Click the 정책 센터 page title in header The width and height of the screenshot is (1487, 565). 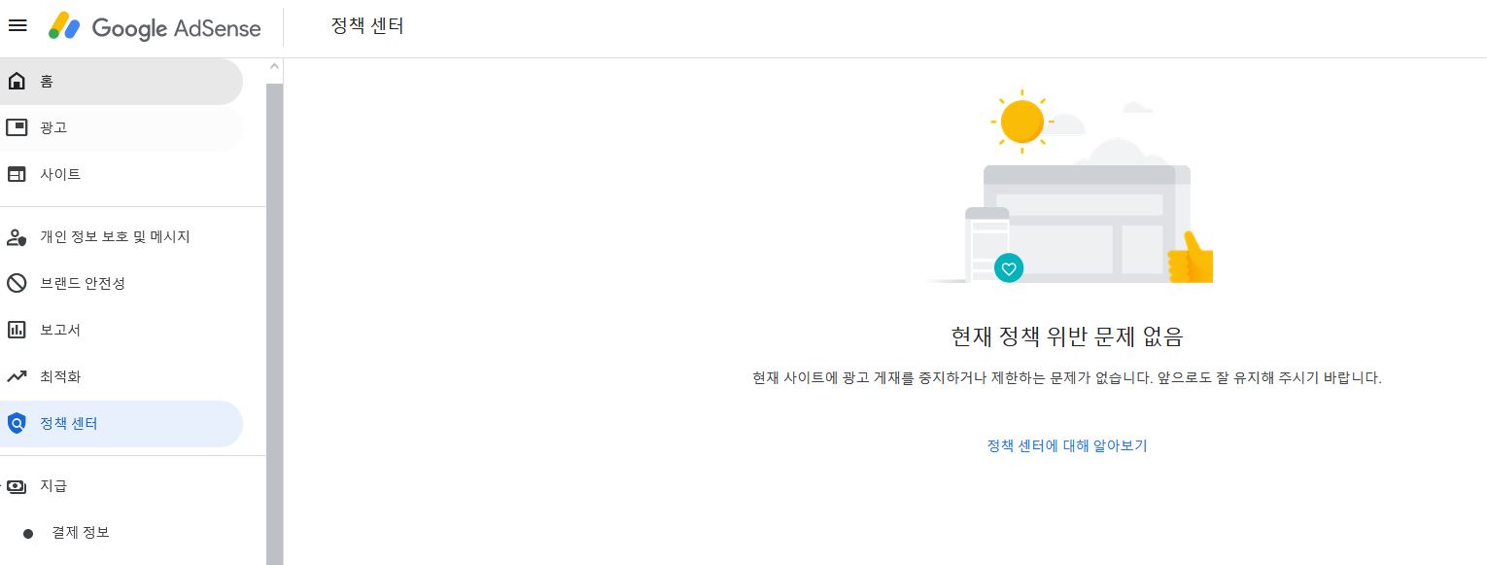point(367,26)
